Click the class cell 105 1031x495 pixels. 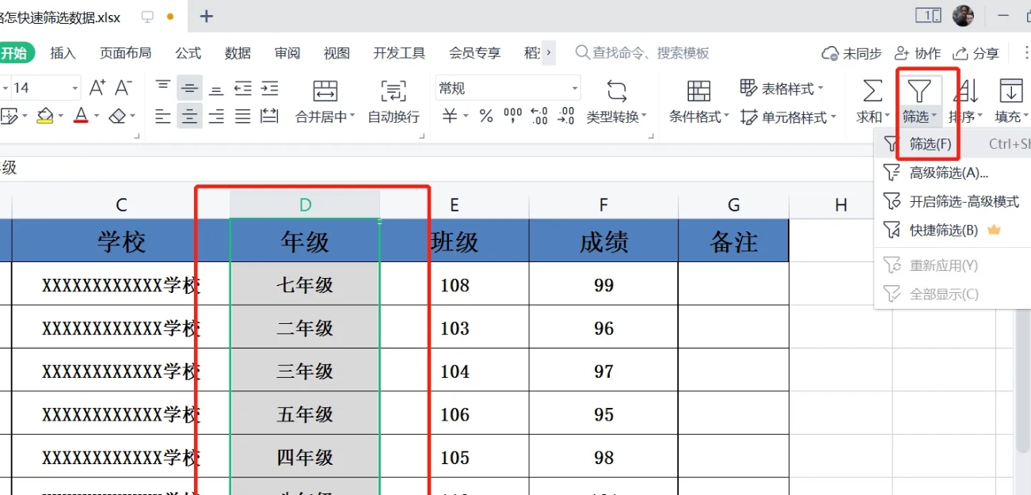coord(455,457)
